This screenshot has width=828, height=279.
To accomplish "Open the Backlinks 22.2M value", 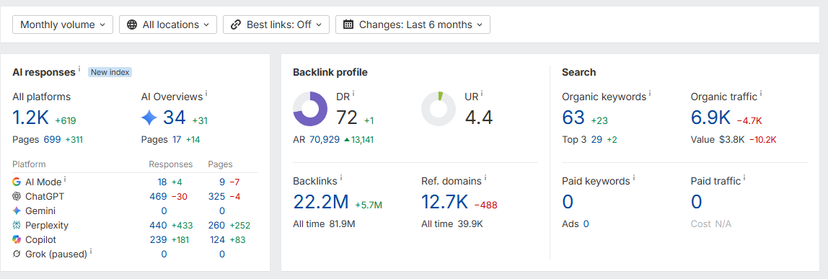I will point(321,202).
